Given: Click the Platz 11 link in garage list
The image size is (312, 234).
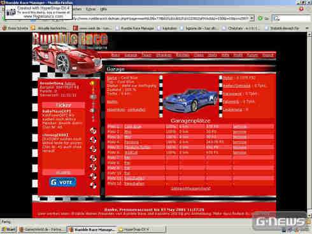Looking at the screenshot, I should [134, 179].
